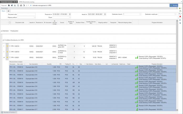This screenshot has width=183, height=114.
Task: Click the progress icon for ITEM017 BL 36
Action: (137, 106)
